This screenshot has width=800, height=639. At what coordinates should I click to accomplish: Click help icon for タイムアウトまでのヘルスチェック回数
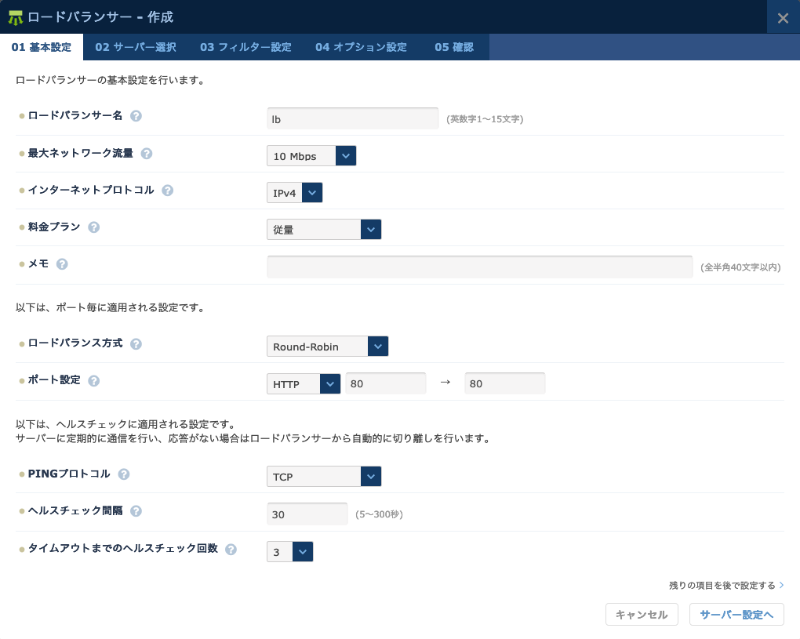231,550
